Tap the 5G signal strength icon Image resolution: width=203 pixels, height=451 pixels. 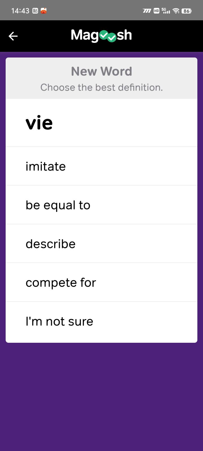[x=166, y=11]
